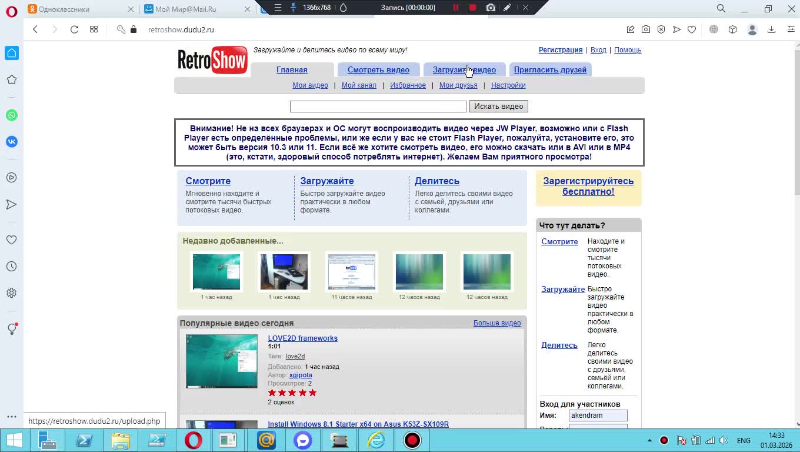
Task: Stop the screen recording
Action: click(x=472, y=8)
